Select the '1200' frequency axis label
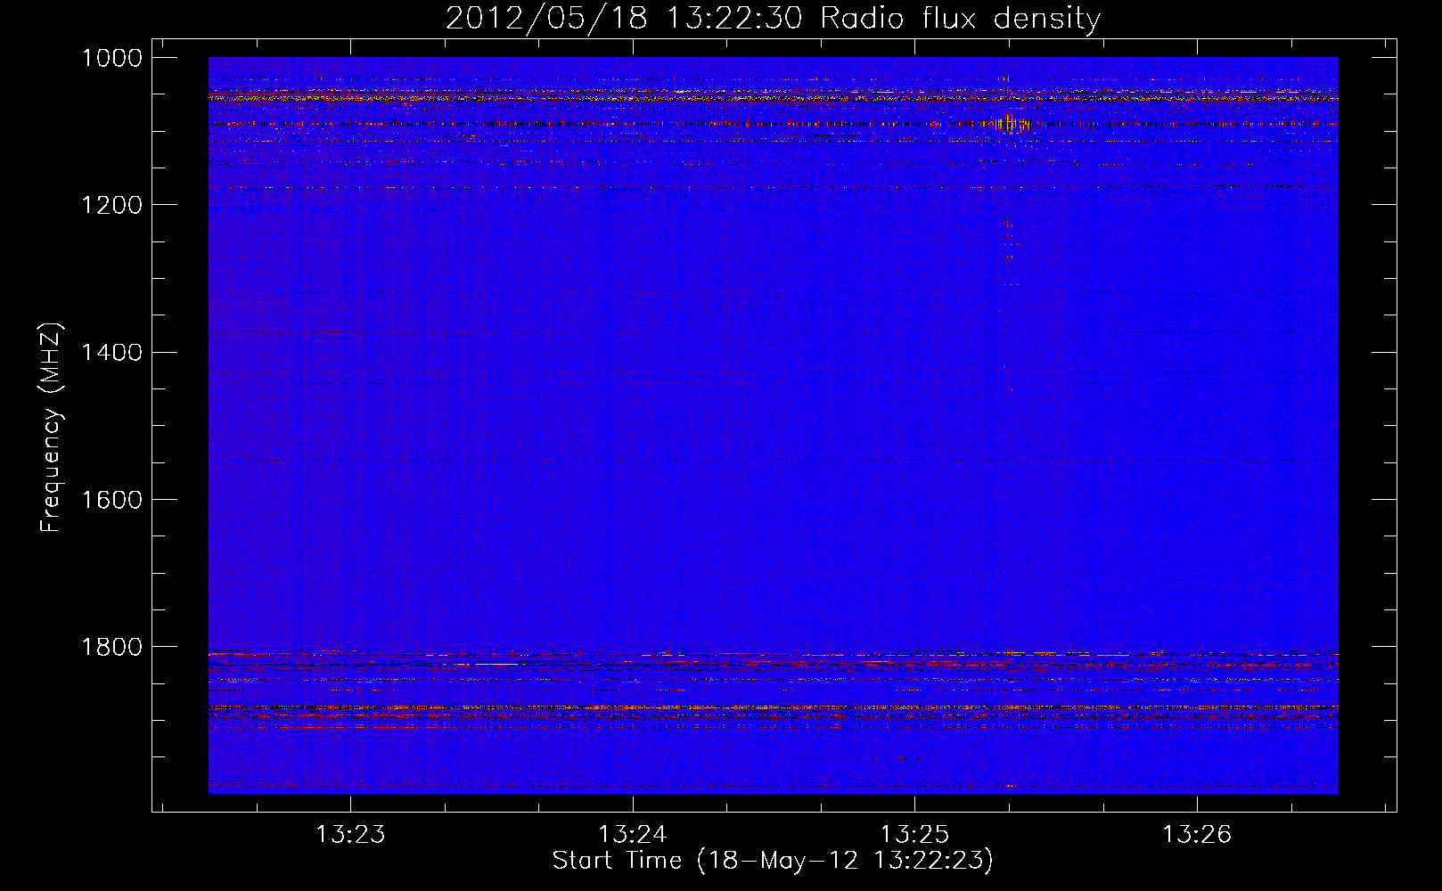The height and width of the screenshot is (891, 1442). [x=111, y=205]
